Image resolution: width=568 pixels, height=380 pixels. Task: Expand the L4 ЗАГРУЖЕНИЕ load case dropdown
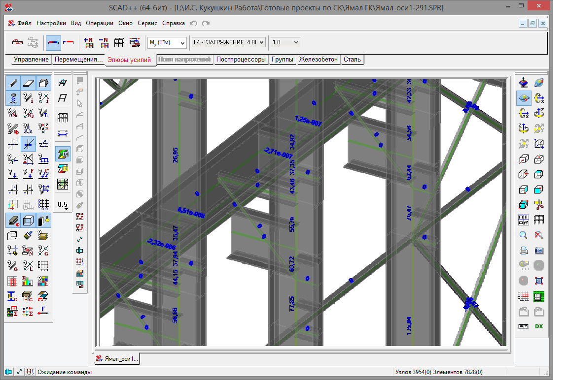pos(228,43)
